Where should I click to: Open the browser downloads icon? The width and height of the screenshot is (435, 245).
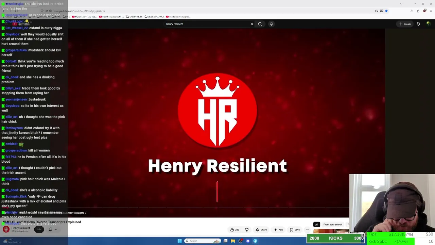[412, 11]
